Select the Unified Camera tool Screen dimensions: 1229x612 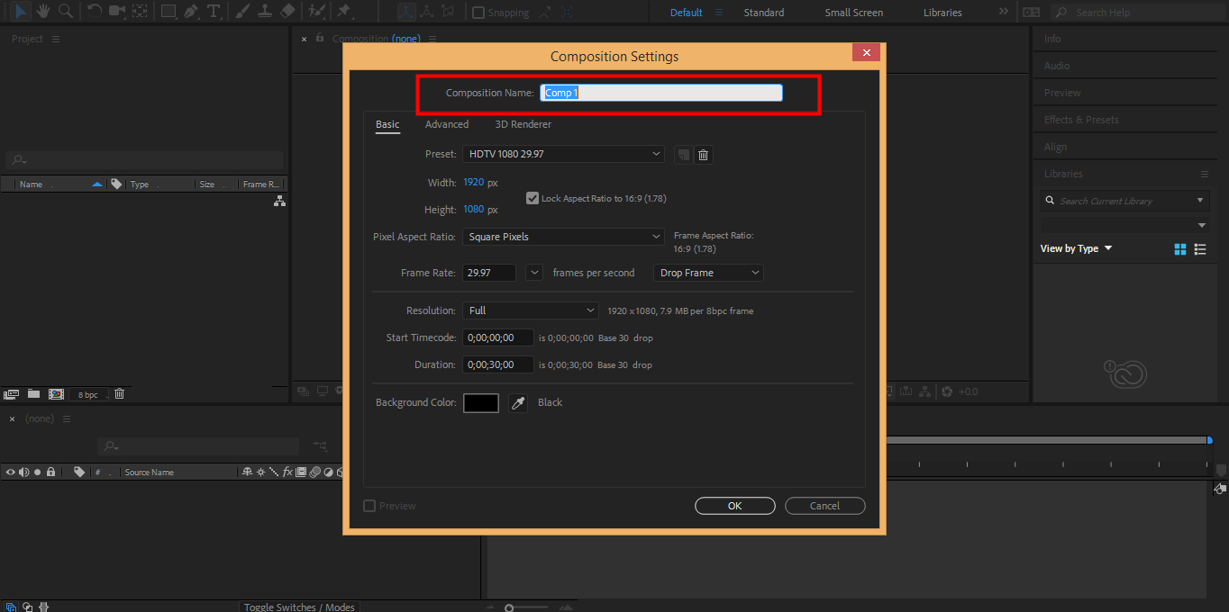pyautogui.click(x=117, y=12)
